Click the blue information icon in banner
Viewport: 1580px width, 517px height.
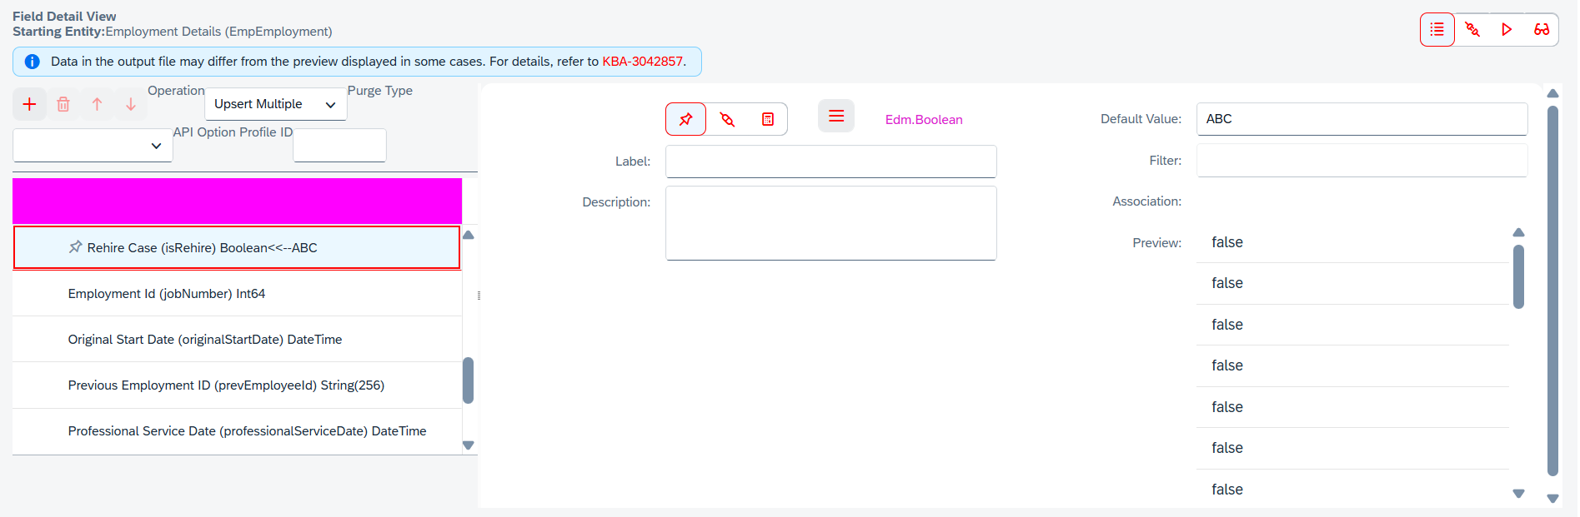(x=33, y=62)
